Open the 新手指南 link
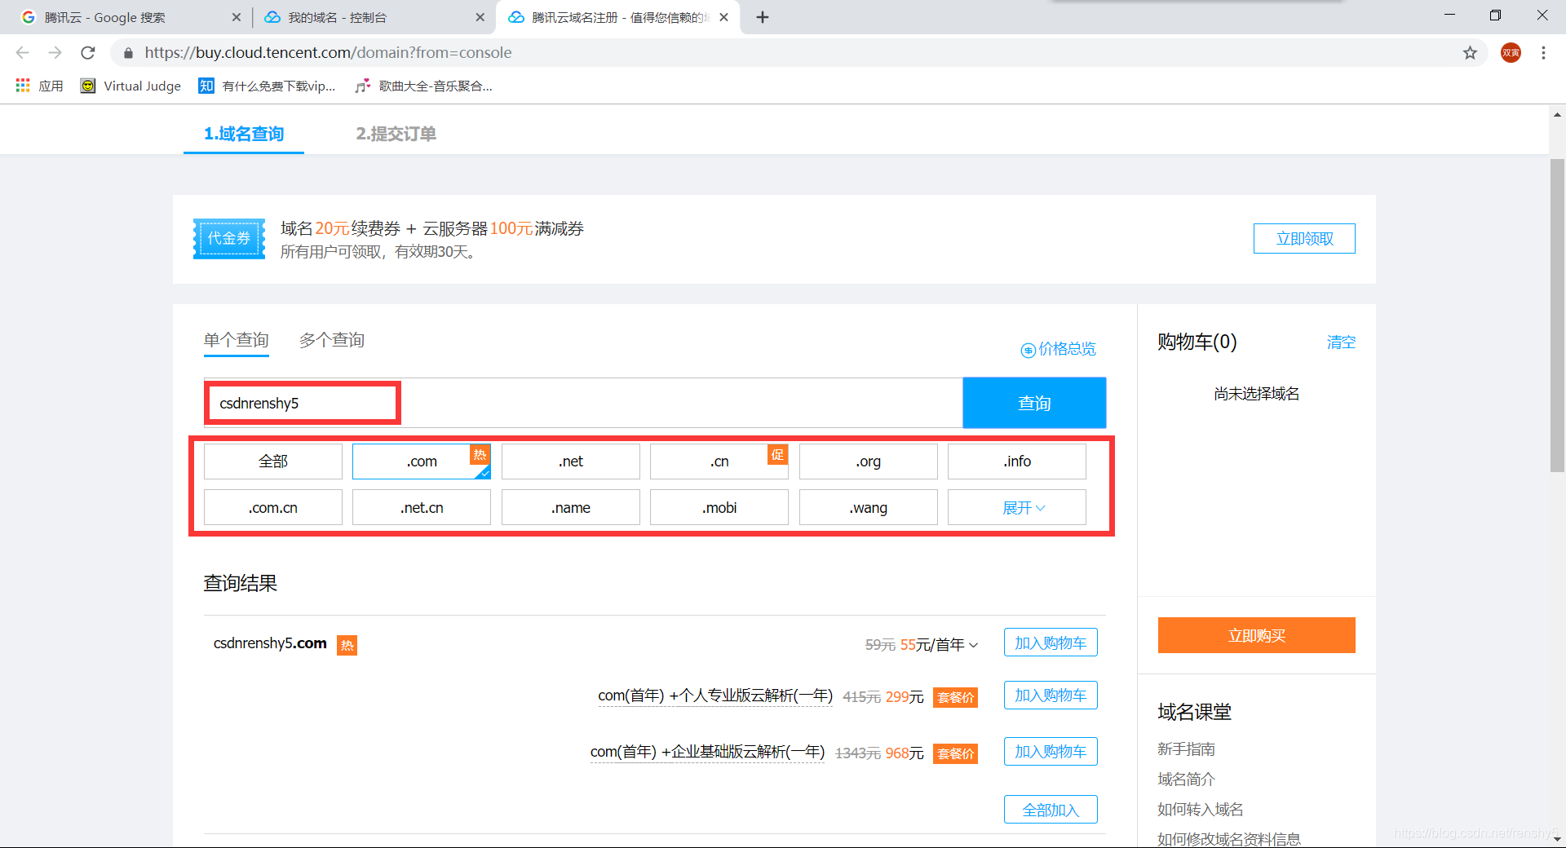The width and height of the screenshot is (1566, 848). (1186, 749)
